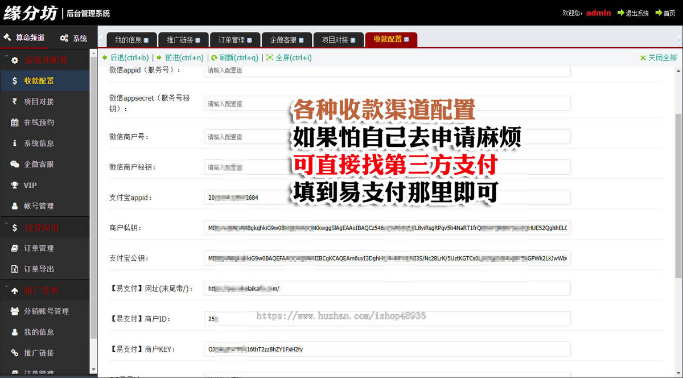Close the 推广链接 tab with its x icon
683x378 pixels.
pos(198,40)
